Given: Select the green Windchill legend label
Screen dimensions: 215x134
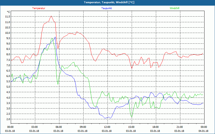Looking at the screenshot, I should coord(174,8).
